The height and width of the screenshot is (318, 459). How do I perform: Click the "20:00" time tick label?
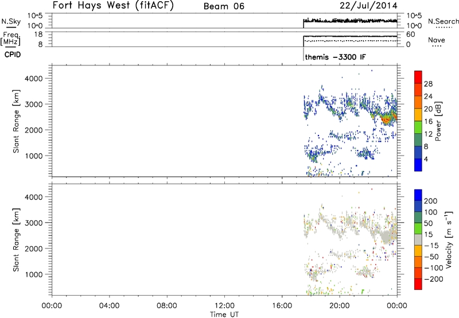[x=339, y=306]
